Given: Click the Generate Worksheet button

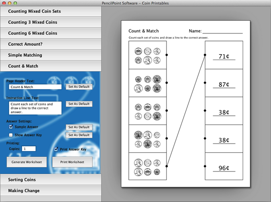Looking at the screenshot, I should click(x=27, y=162).
